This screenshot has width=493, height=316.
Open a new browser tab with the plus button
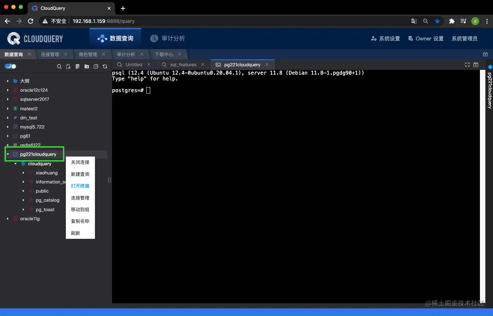pos(123,8)
